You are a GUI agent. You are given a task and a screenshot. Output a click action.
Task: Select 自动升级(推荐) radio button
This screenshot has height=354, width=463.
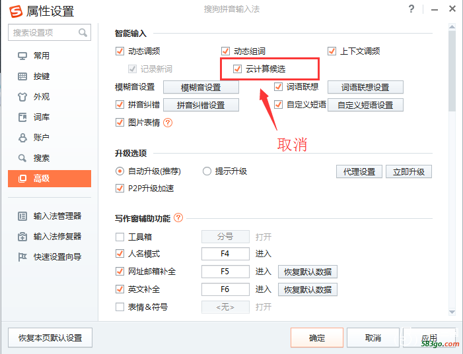tap(120, 171)
